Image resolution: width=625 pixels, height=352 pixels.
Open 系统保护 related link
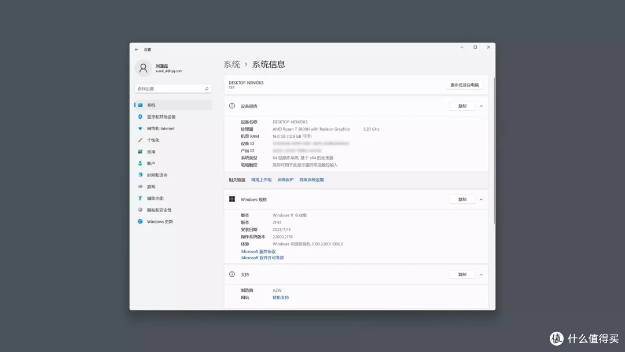pos(285,180)
